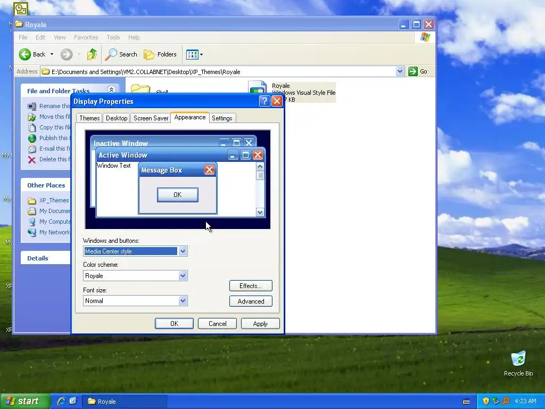545x409 pixels.
Task: Click Apply in Display Properties
Action: (x=260, y=323)
